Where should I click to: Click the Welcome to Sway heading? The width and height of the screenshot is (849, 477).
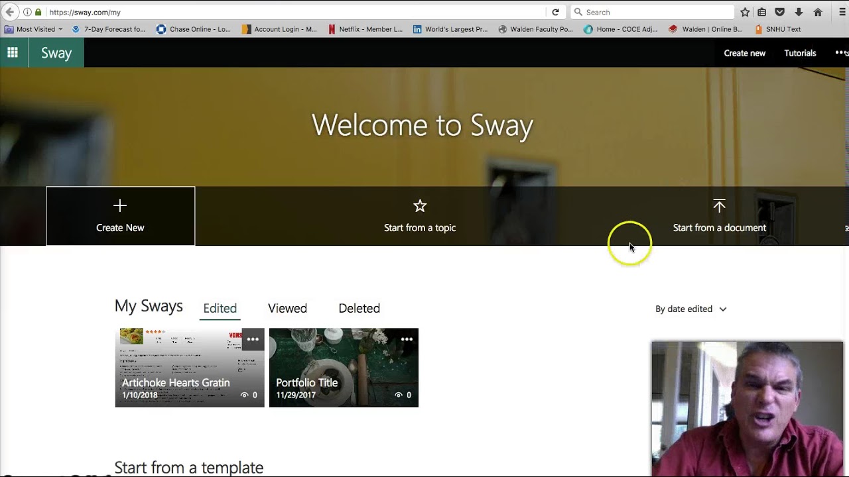423,125
